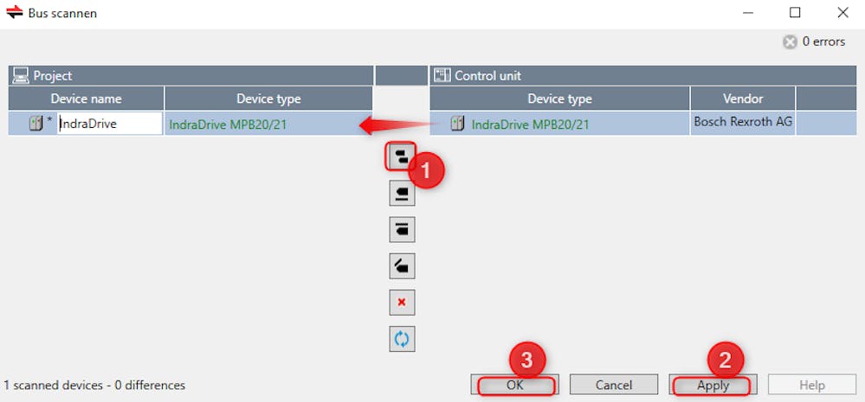Viewport: 865px width, 402px height.
Task: Click the third transfer icon button in the middle column
Action: coord(402,229)
